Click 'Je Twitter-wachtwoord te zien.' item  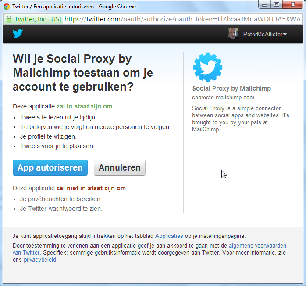61,209
